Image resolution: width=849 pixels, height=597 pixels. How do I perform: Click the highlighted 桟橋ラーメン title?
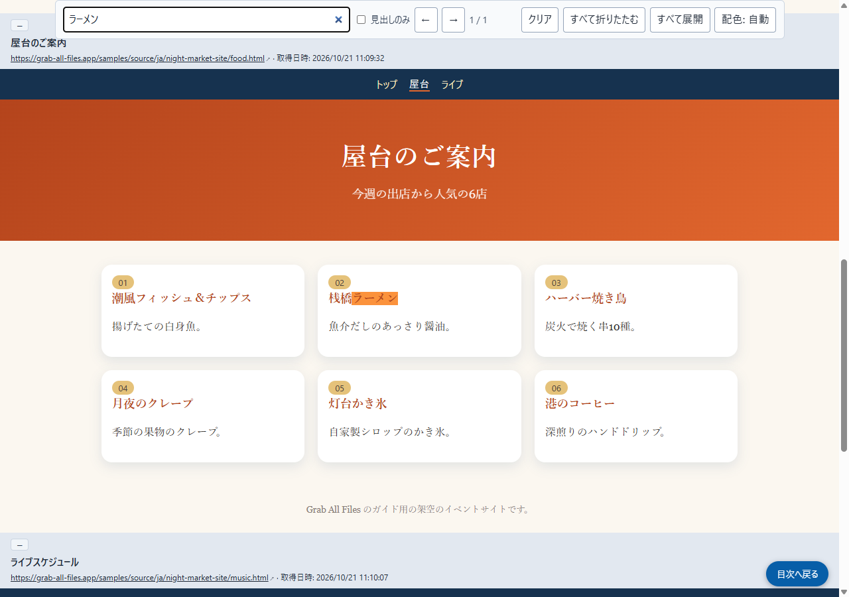tap(363, 298)
